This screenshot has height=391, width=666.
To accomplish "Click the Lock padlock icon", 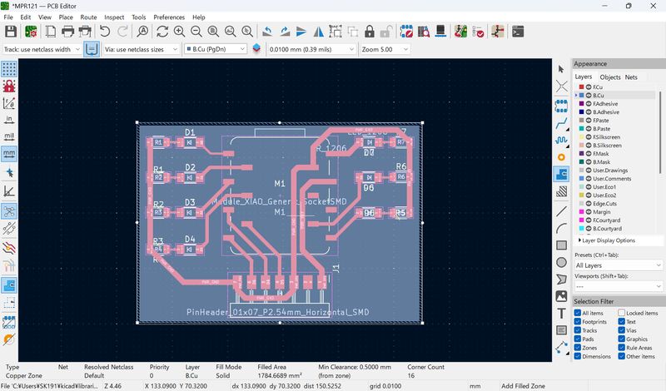I will point(370,32).
